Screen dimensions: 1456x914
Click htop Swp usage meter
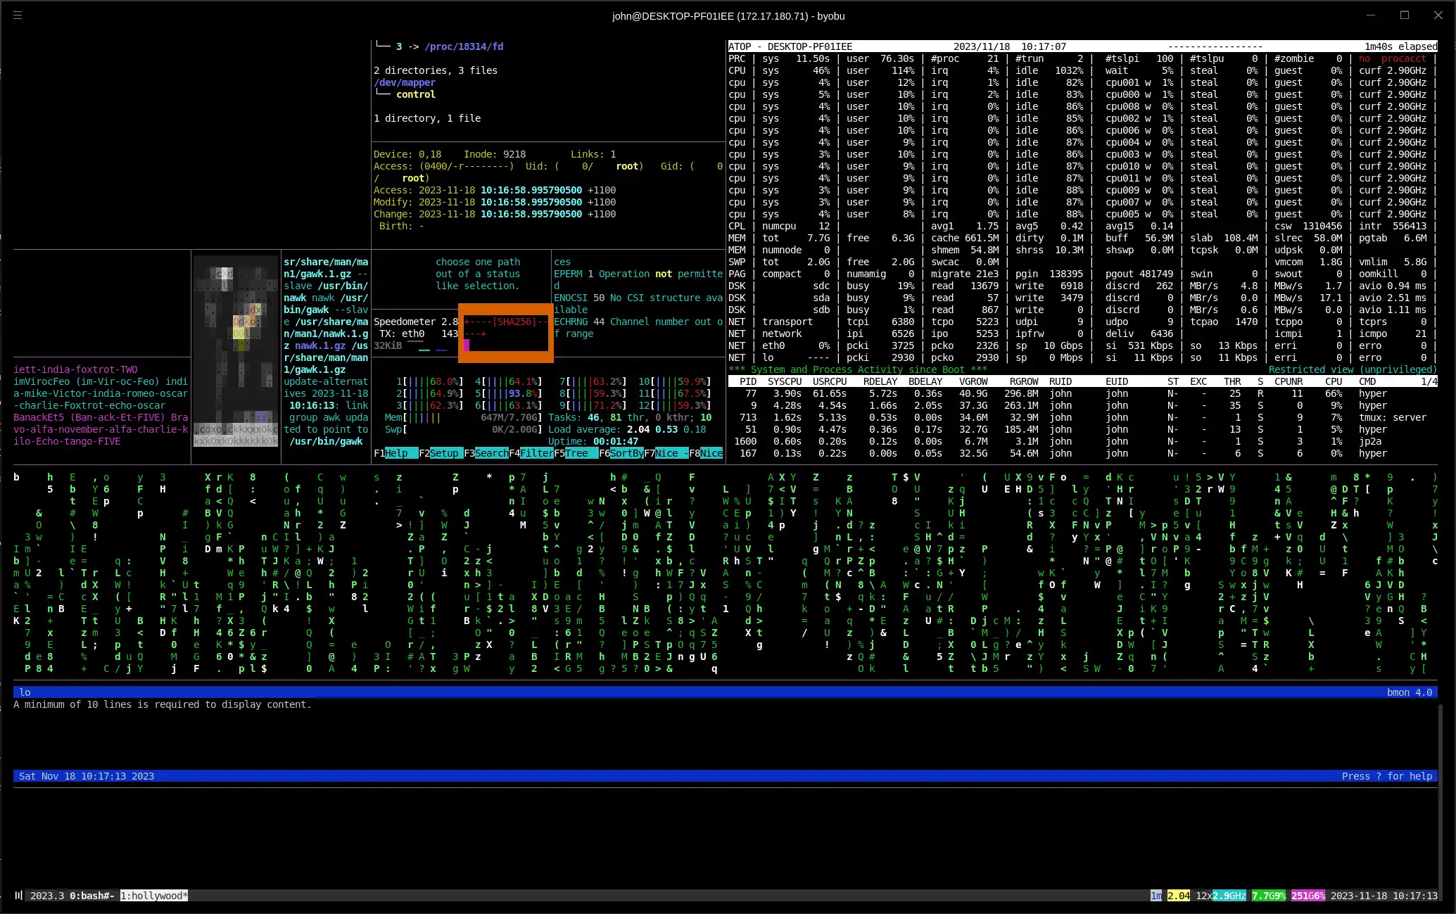coord(464,429)
